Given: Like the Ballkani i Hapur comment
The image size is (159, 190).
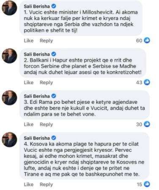Looking at the screenshot, I should 29,82.
